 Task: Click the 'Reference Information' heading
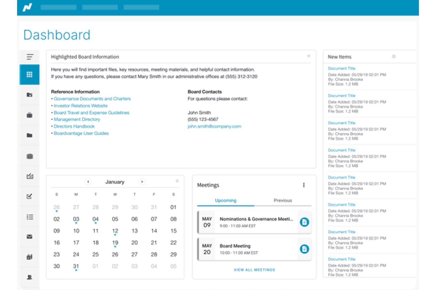(x=75, y=92)
